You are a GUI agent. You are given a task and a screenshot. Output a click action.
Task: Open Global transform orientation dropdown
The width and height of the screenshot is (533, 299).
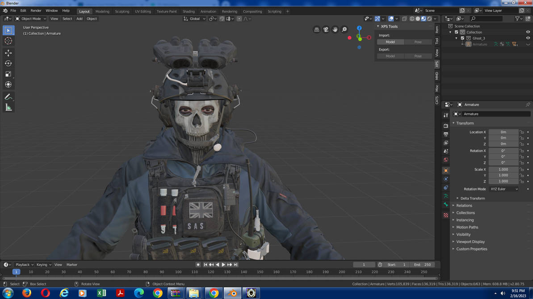click(194, 19)
